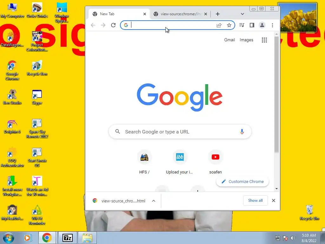This screenshot has height=244, width=325.
Task: Select Ben Studio desktop icon
Action: click(12, 97)
